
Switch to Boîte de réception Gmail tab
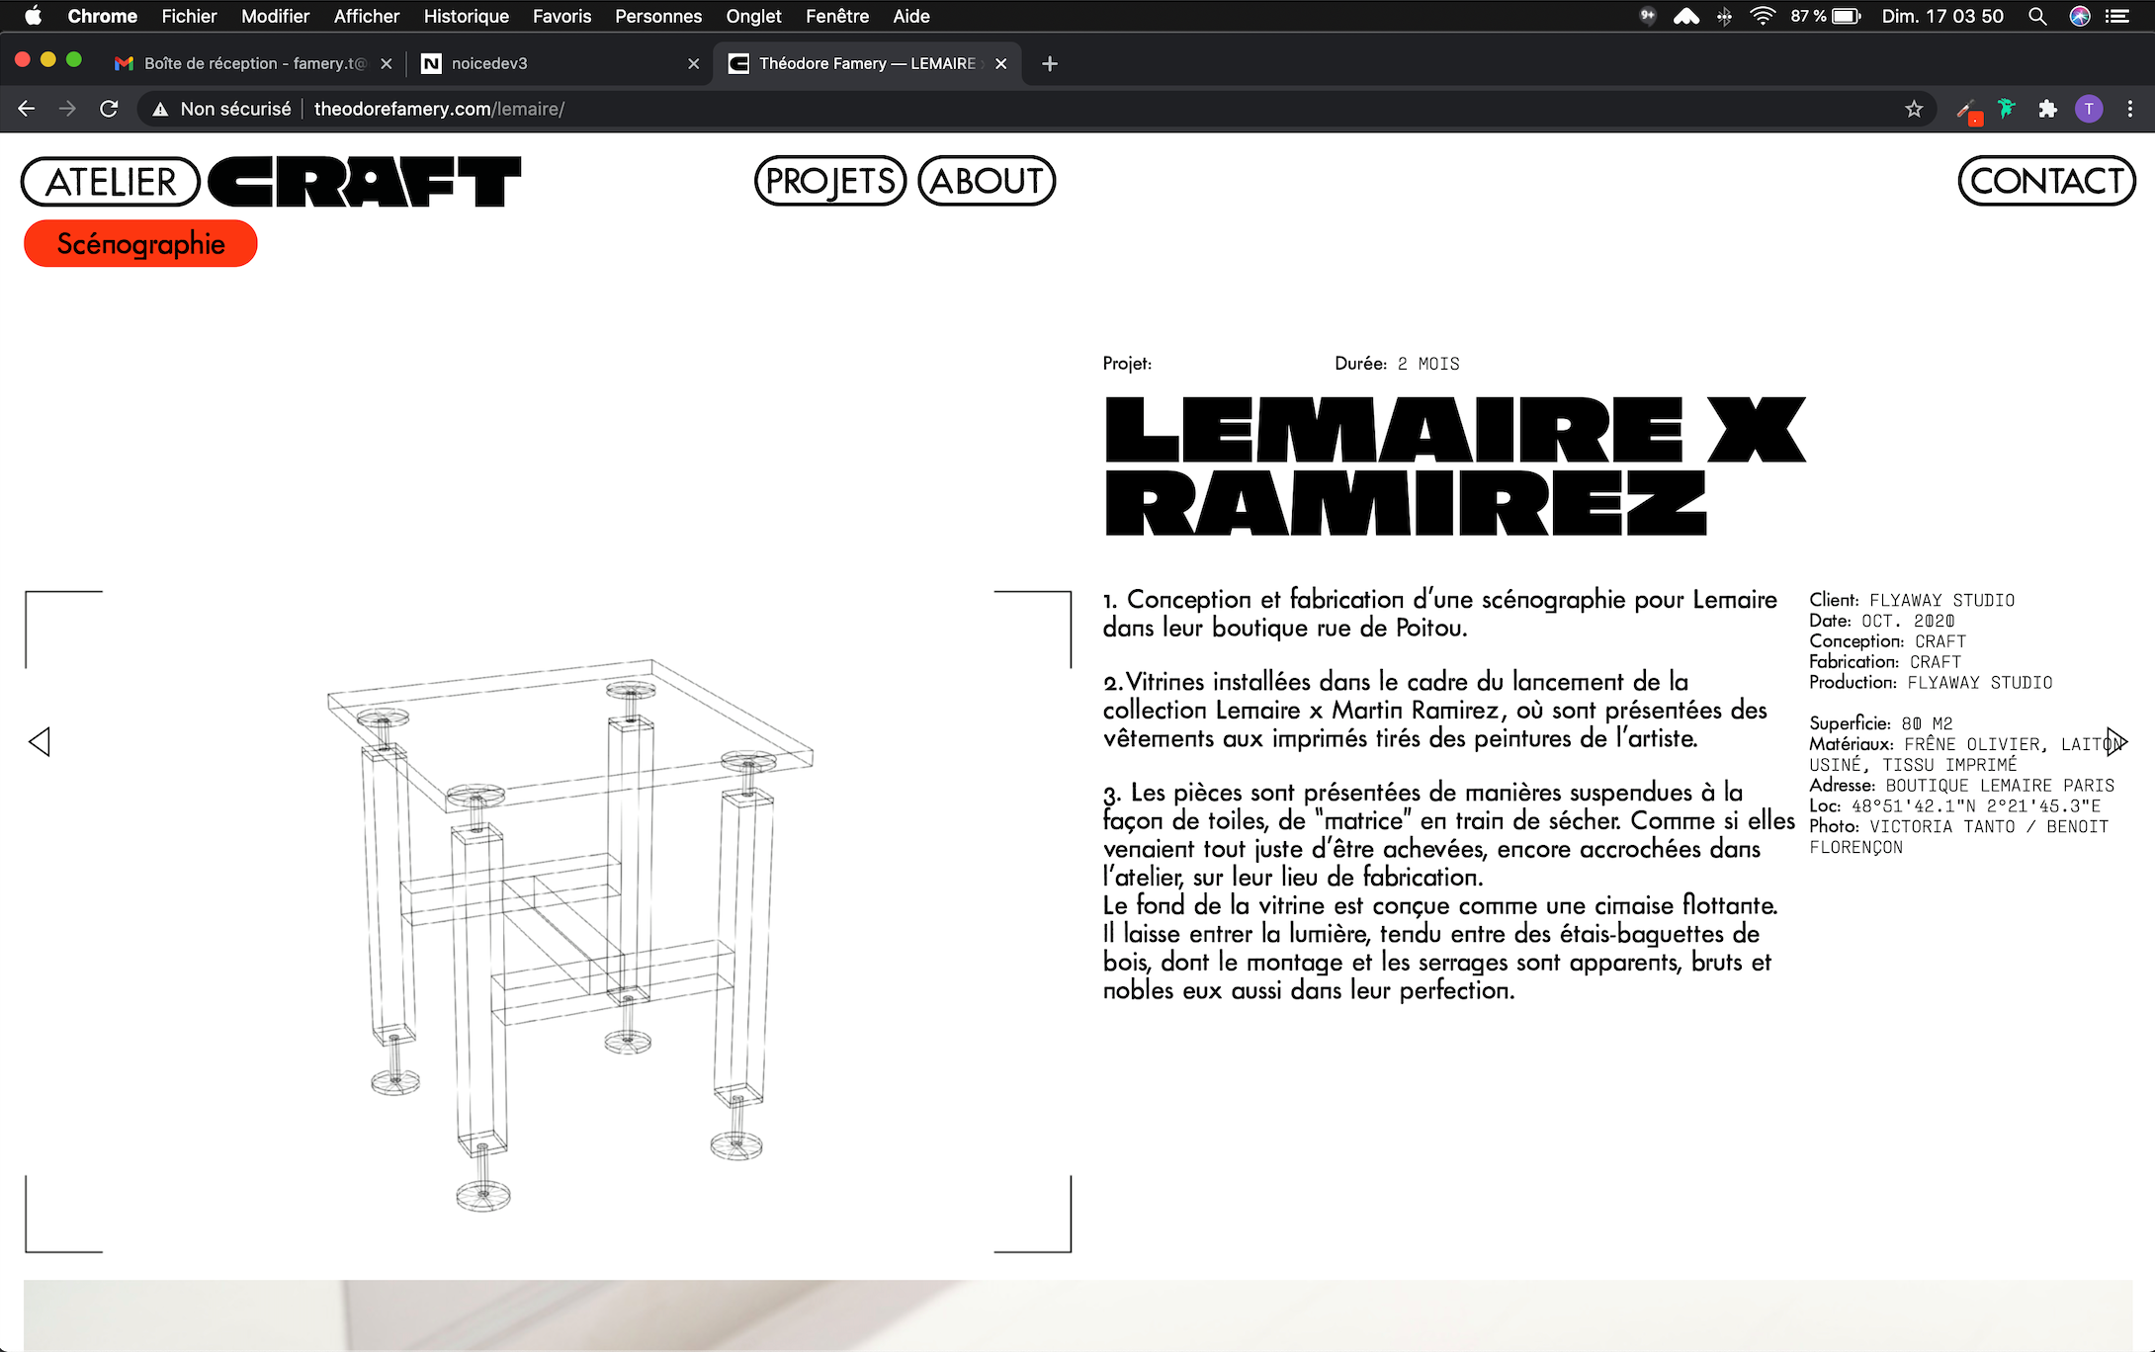[247, 63]
